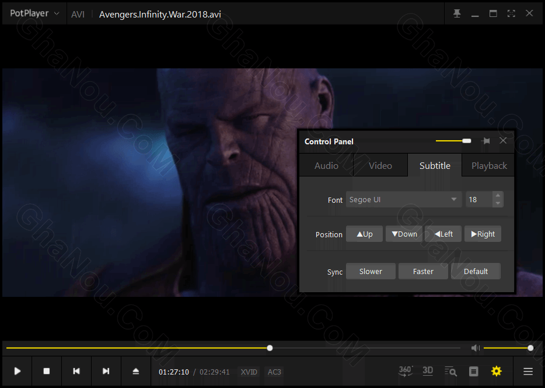Switch to the Audio tab
The height and width of the screenshot is (388, 545).
tap(326, 165)
